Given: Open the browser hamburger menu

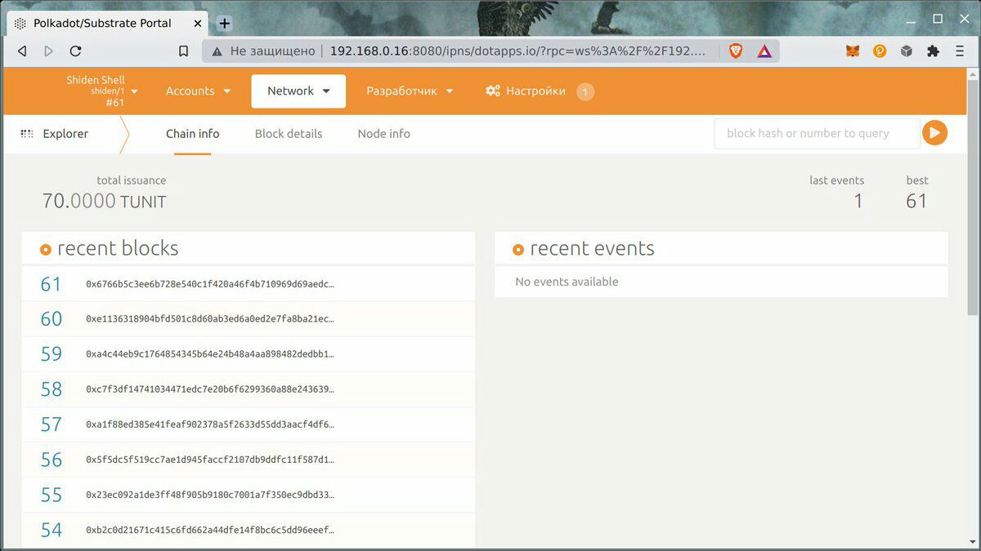Looking at the screenshot, I should point(960,51).
